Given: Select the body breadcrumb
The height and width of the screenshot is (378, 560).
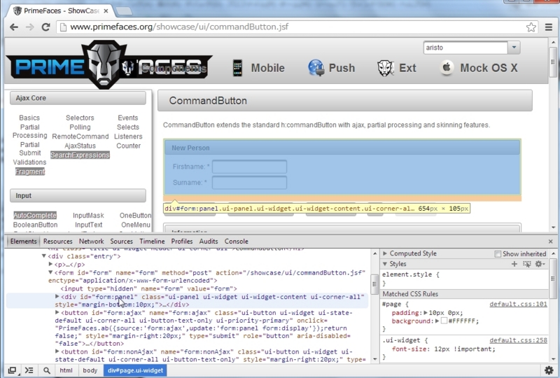Looking at the screenshot, I should click(90, 370).
